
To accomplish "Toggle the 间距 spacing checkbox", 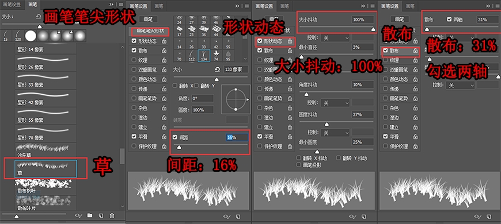I will coord(175,137).
